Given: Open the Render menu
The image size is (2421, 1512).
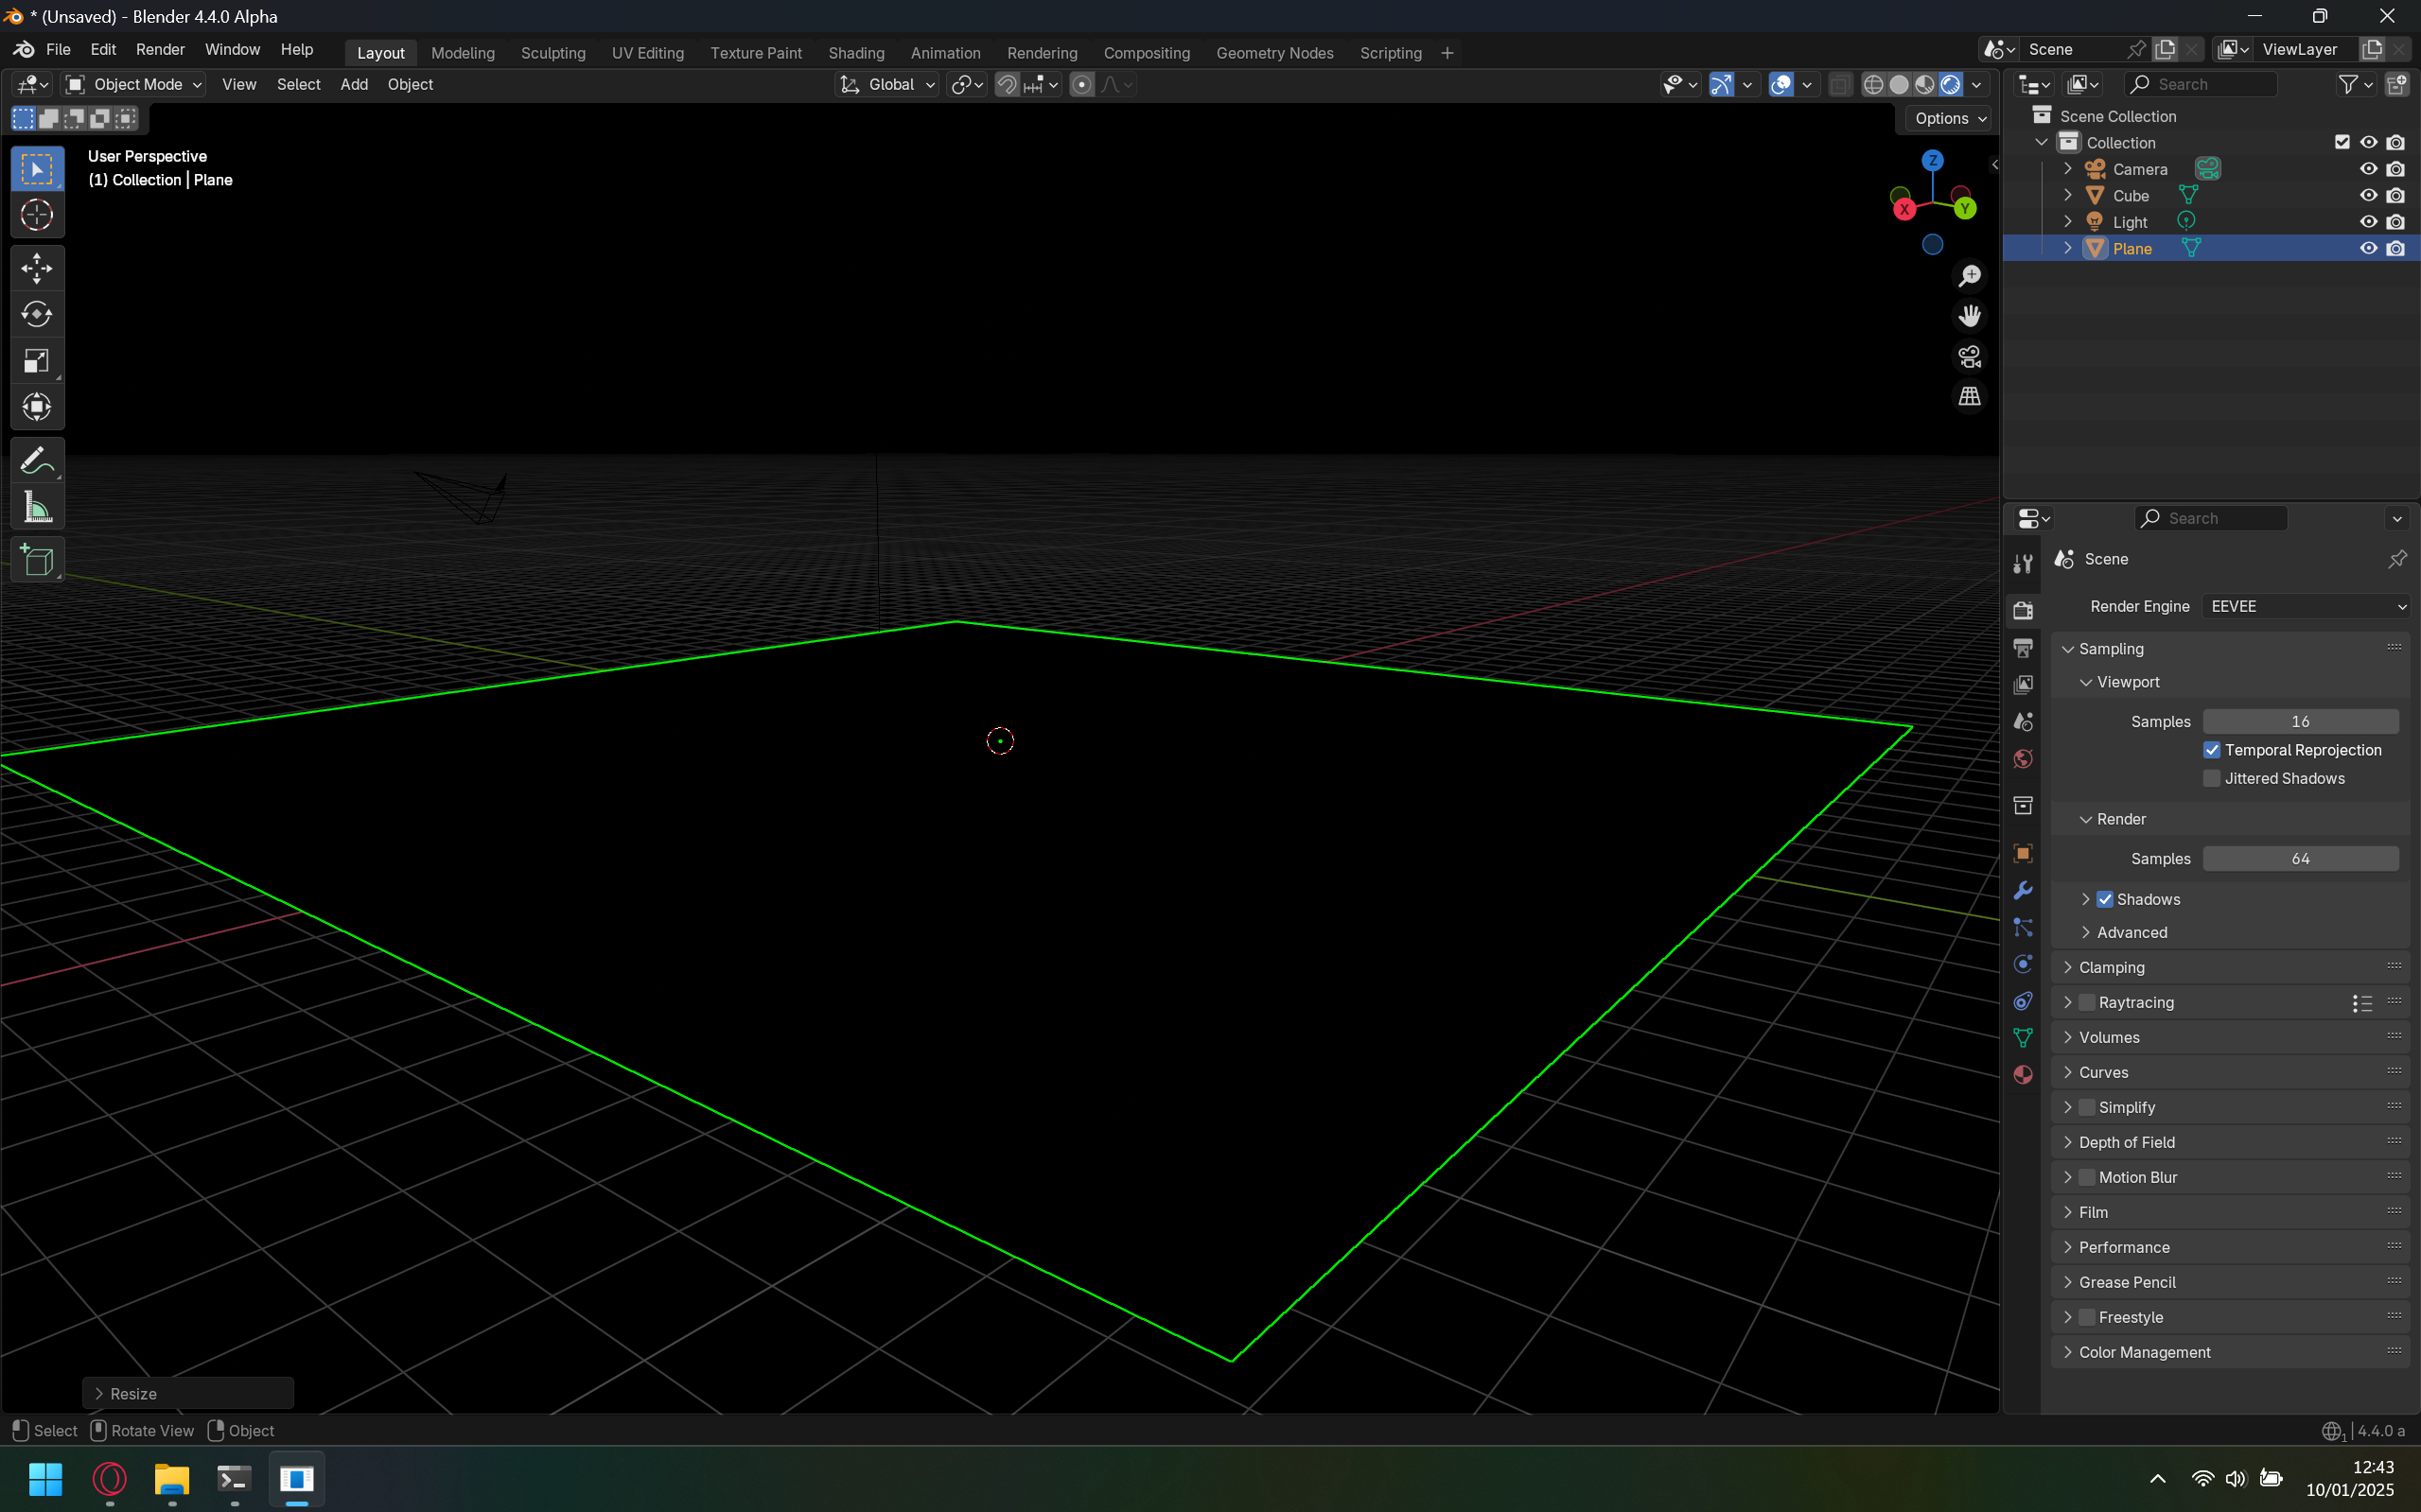Looking at the screenshot, I should 160,50.
